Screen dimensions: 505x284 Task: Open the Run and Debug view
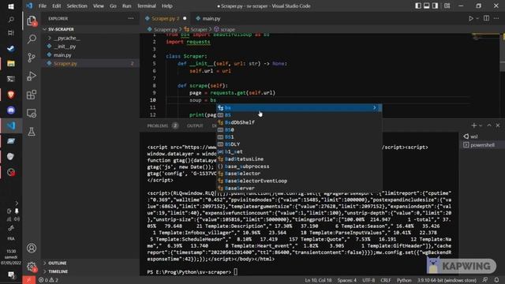tap(32, 77)
